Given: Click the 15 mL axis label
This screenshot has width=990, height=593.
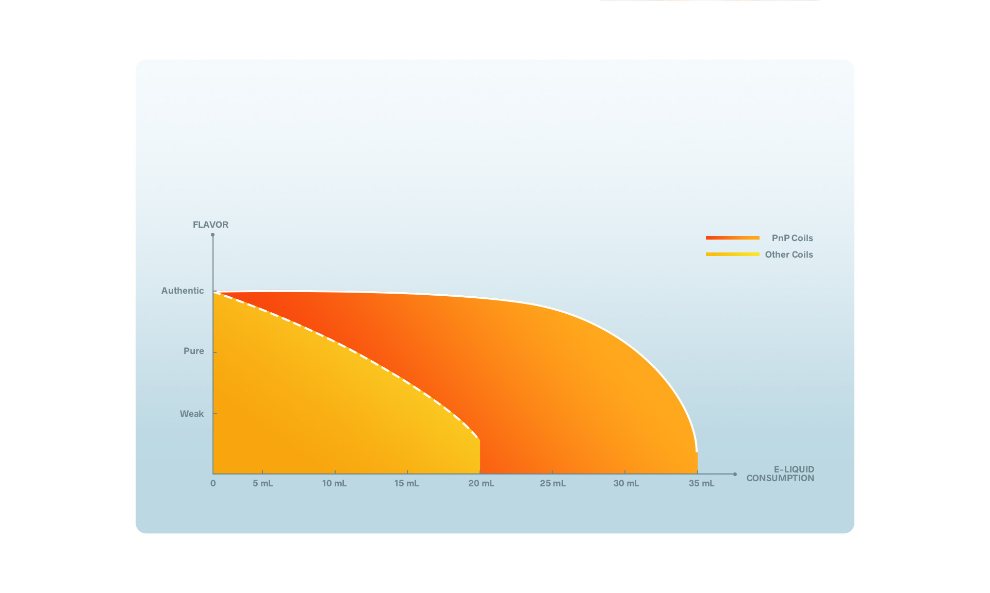Looking at the screenshot, I should tap(406, 483).
